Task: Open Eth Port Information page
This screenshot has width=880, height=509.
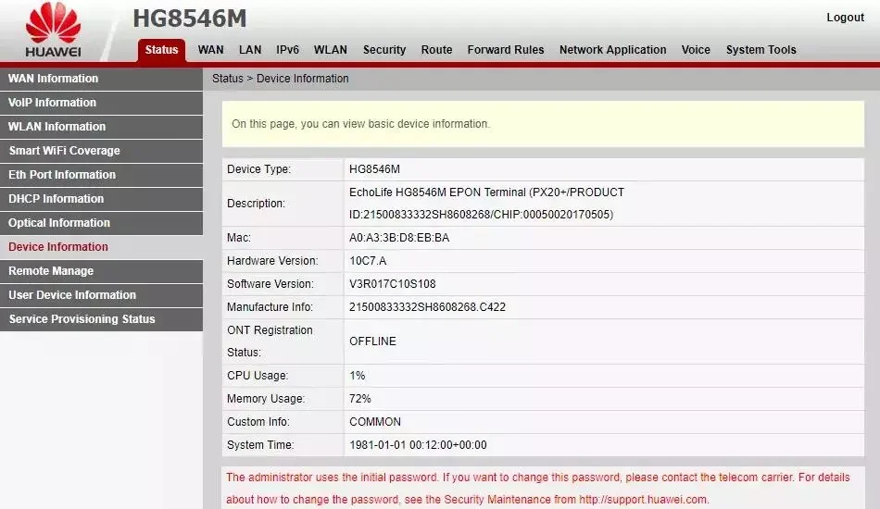Action: tap(62, 175)
